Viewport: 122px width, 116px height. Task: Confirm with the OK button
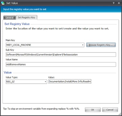pos(93,110)
